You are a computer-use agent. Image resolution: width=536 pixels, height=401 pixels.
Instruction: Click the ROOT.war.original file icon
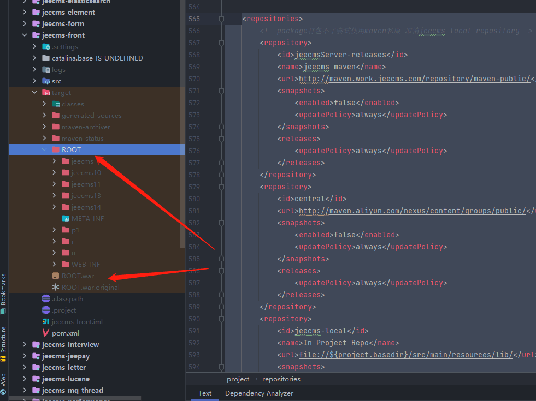point(56,288)
